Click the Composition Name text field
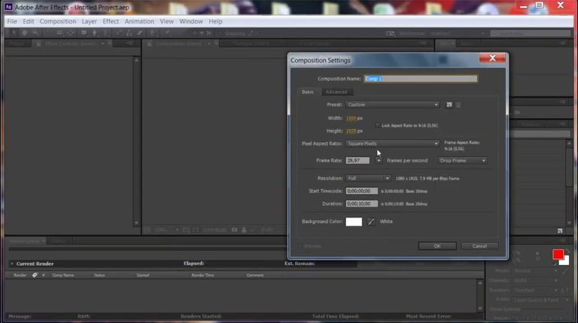 tap(421, 79)
